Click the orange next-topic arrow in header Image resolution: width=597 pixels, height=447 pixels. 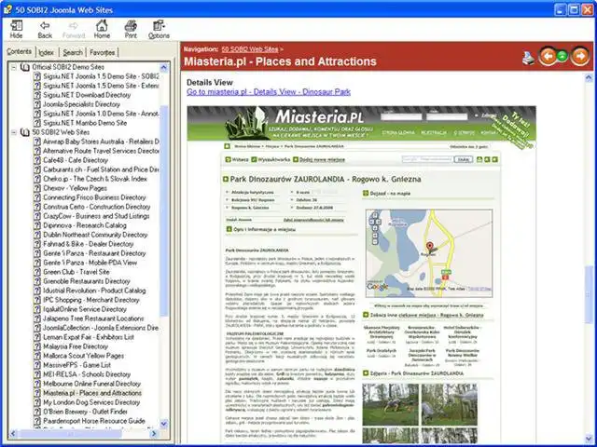pyautogui.click(x=580, y=57)
